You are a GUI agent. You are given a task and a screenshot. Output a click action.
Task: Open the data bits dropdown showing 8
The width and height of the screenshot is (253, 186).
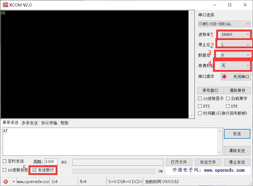pos(236,55)
